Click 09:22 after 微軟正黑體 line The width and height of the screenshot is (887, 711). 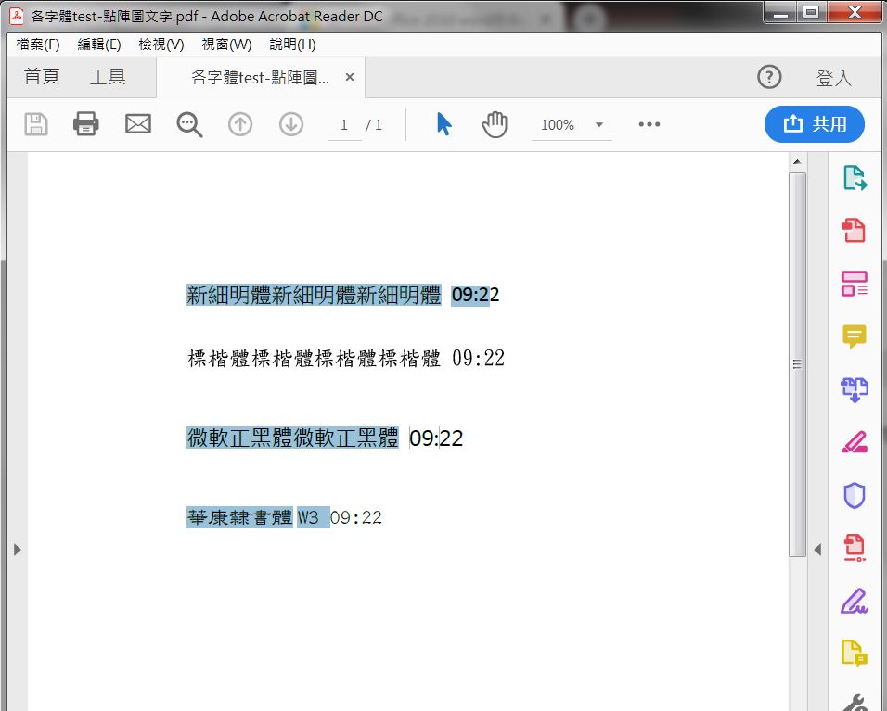pyautogui.click(x=435, y=438)
